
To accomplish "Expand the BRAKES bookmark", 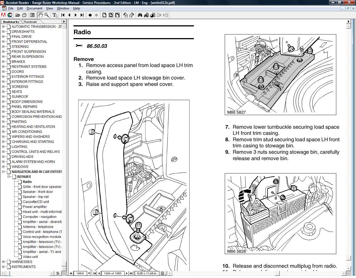I will 3,62.
